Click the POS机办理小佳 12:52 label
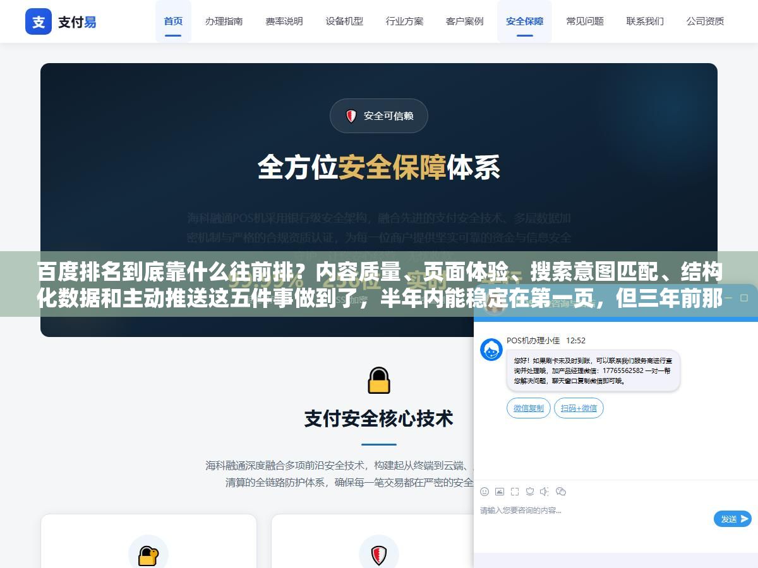 (546, 341)
